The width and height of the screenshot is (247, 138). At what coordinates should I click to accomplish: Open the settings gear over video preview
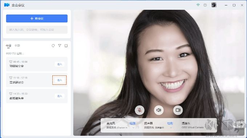point(239,125)
